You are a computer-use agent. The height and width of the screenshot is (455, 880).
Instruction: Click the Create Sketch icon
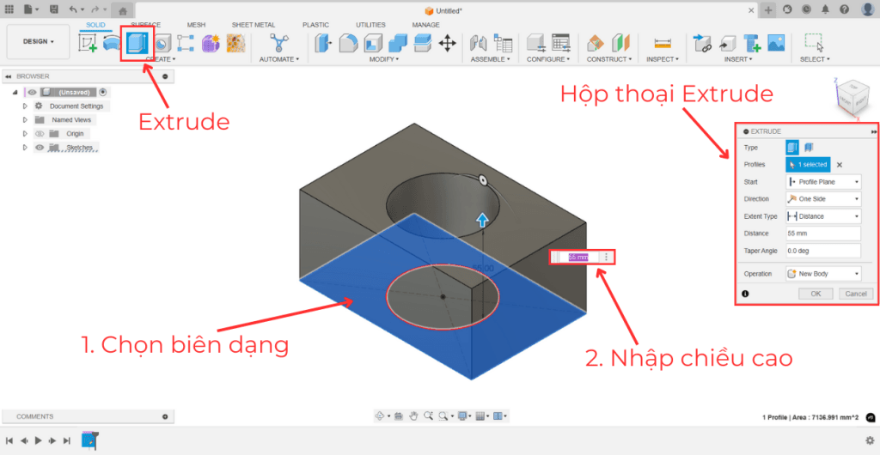89,42
